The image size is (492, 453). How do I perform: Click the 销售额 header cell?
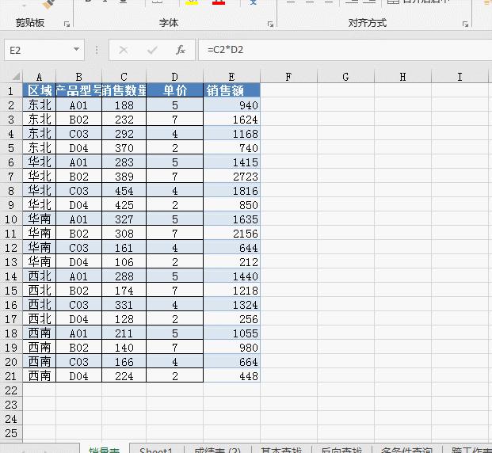coord(231,90)
